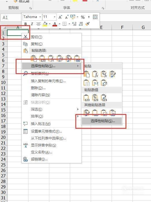Open the fill color dropdown arrow
151x202 pixels.
click(x=50, y=24)
